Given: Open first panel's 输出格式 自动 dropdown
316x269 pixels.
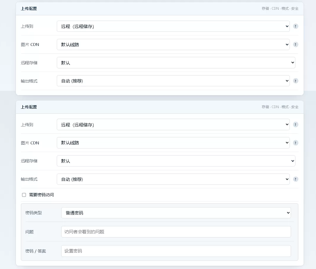Looking at the screenshot, I should [173, 81].
